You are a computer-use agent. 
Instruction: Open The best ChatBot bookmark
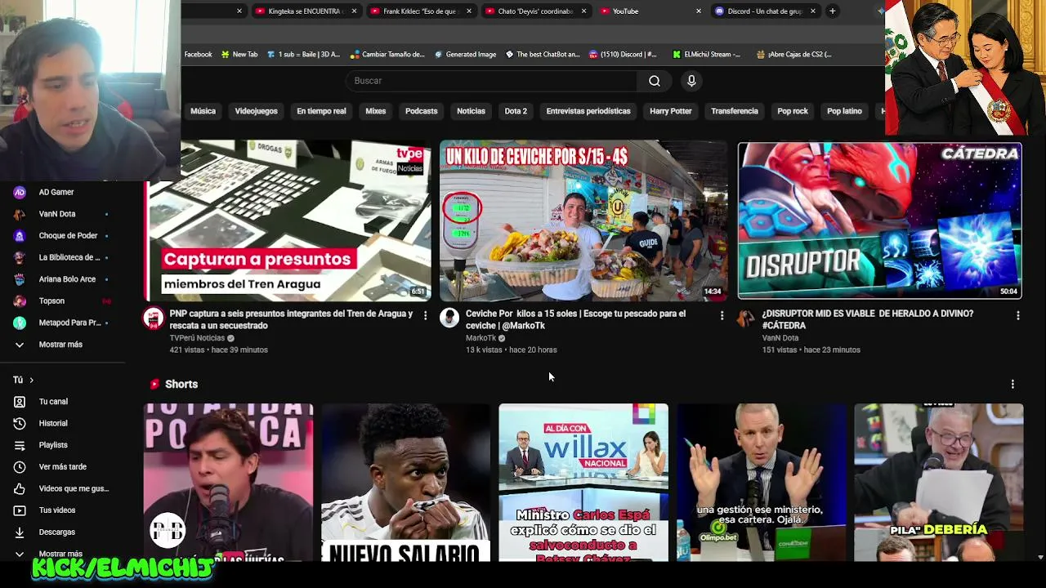pyautogui.click(x=542, y=55)
